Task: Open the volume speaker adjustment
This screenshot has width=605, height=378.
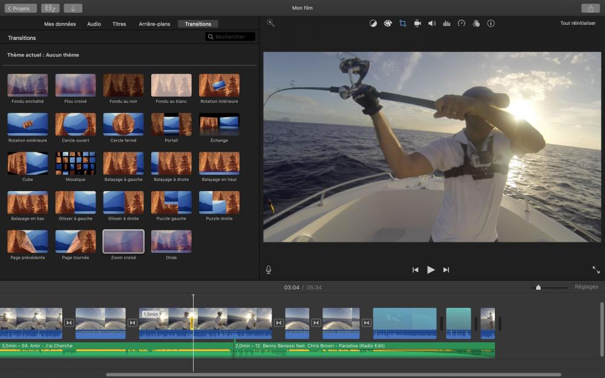Action: pos(432,24)
